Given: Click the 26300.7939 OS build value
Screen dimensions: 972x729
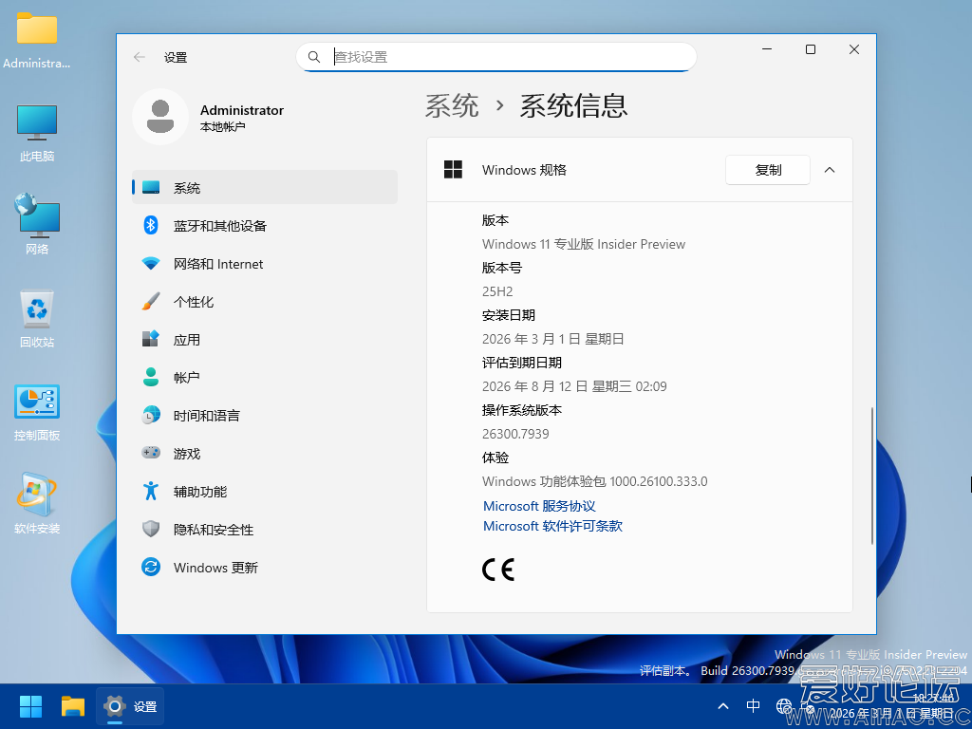Looking at the screenshot, I should pyautogui.click(x=515, y=433).
